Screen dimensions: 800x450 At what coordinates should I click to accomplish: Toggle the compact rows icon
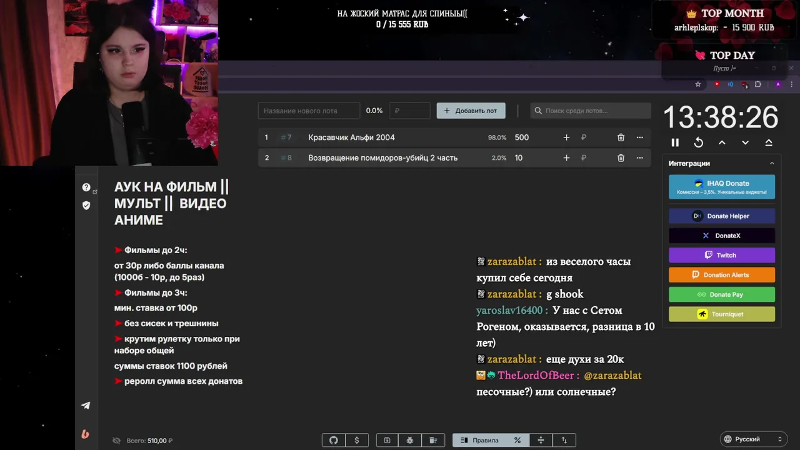541,440
